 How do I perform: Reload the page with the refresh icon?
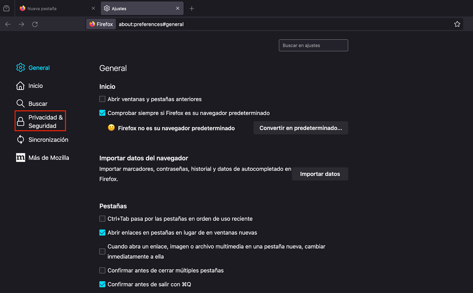(35, 24)
